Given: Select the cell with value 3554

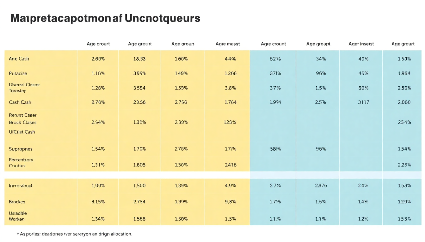Looking at the screenshot, I should click(x=139, y=88).
